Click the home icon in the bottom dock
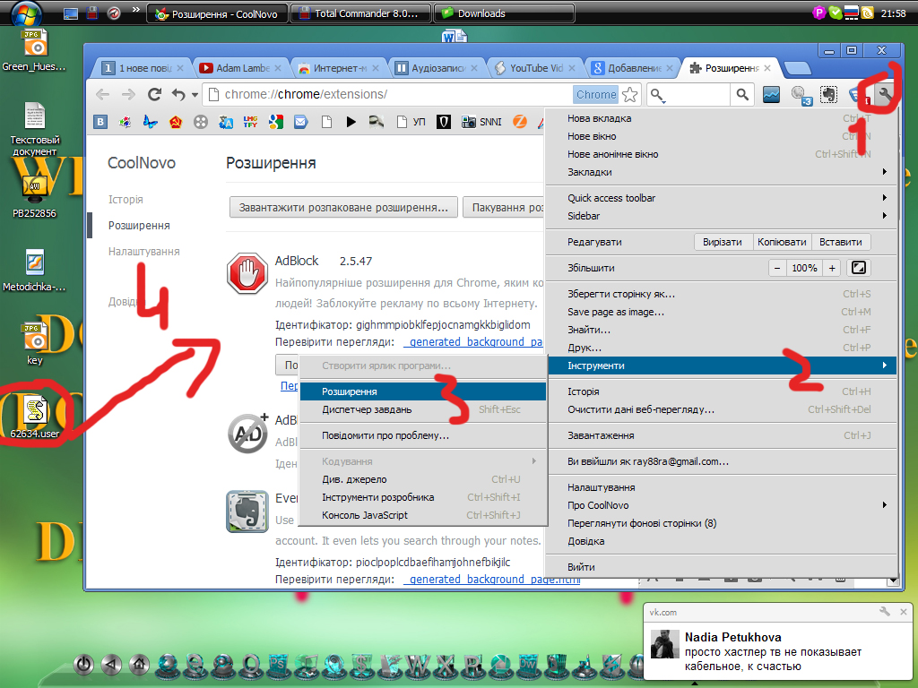The image size is (918, 688). 139,664
